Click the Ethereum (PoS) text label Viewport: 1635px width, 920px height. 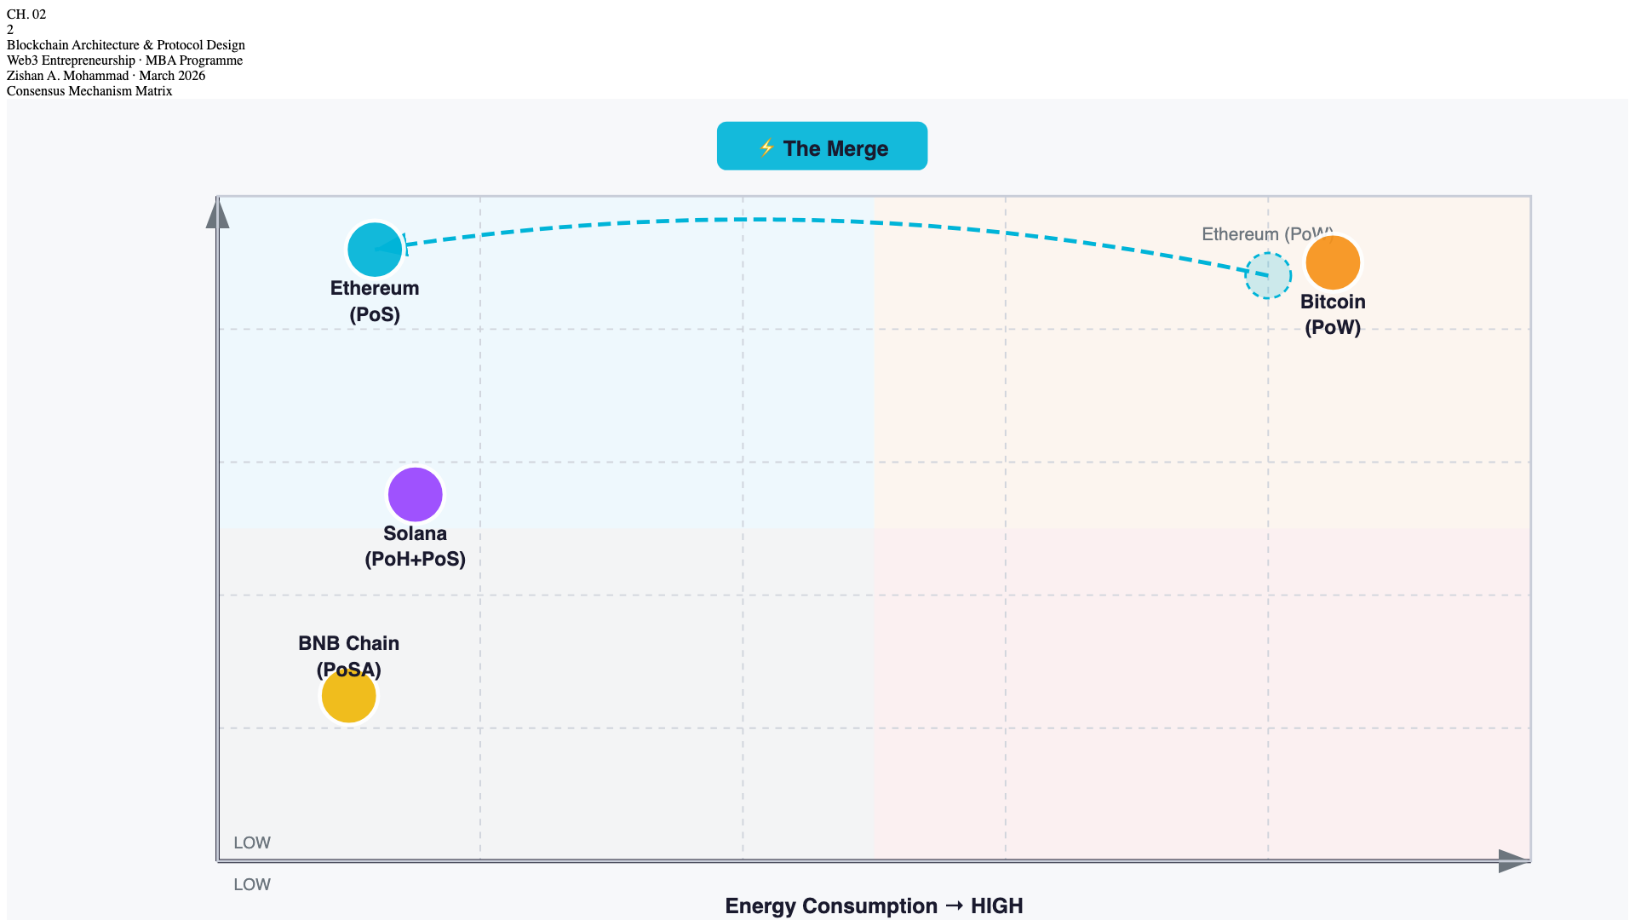point(375,301)
